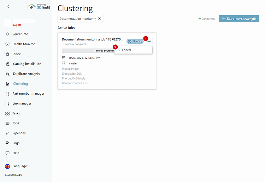The height and width of the screenshot is (182, 265).
Task: Click the version text 12.00.00 Build 0
Action: 13,175
